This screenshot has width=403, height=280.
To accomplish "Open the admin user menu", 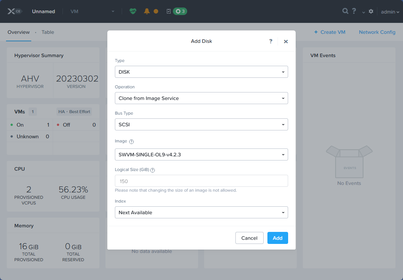I will [x=390, y=12].
